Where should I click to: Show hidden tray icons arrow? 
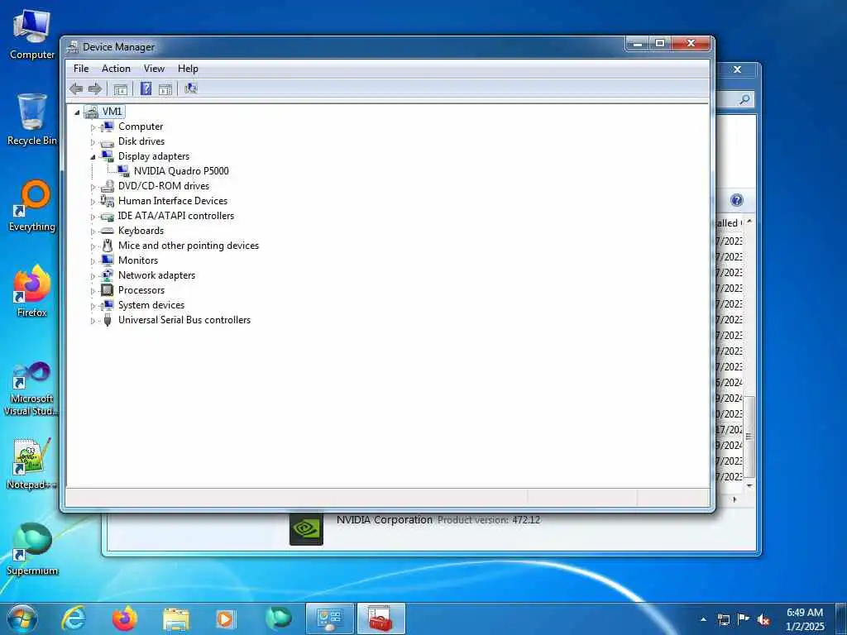703,620
